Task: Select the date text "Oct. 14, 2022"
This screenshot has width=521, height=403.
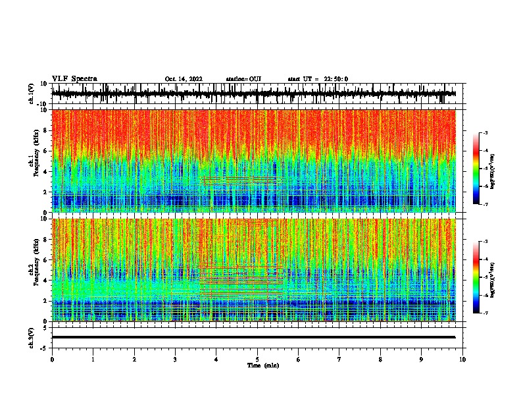Action: tap(184, 79)
